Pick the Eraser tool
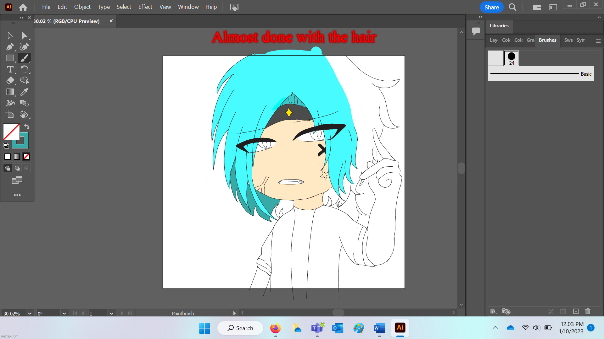The image size is (604, 339). tap(10, 81)
